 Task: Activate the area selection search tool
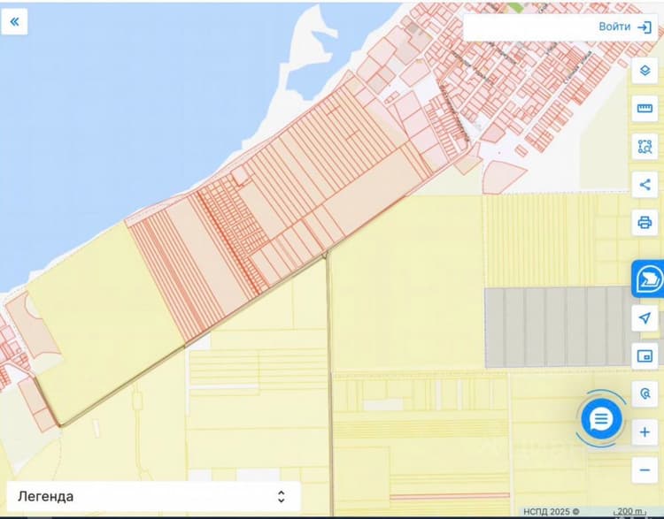click(x=645, y=147)
